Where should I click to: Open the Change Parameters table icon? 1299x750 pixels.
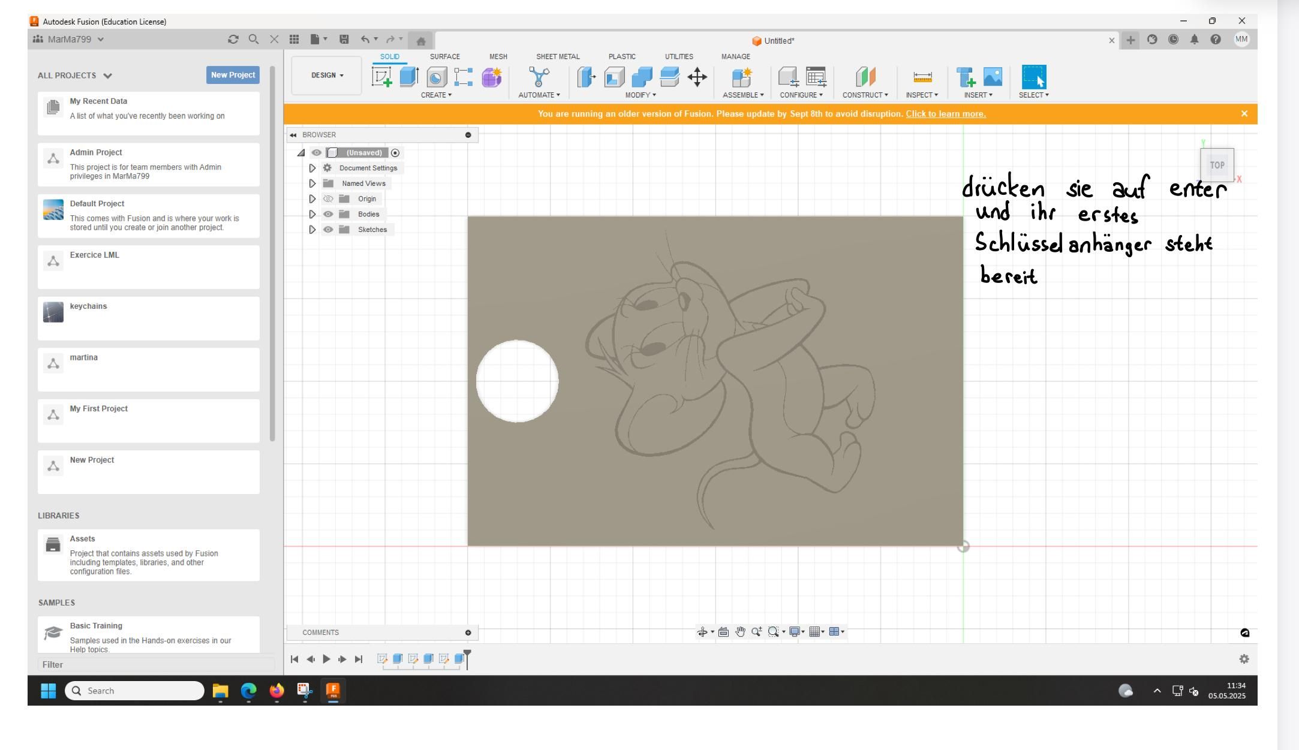tap(816, 77)
